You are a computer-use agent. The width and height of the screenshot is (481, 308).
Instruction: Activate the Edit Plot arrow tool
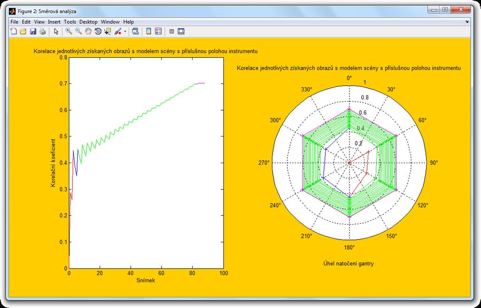(x=56, y=31)
